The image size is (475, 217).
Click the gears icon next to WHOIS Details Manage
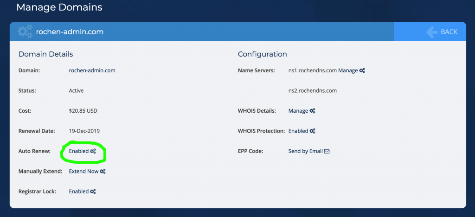[x=312, y=111]
